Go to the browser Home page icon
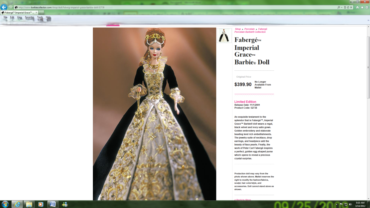 click(357, 8)
